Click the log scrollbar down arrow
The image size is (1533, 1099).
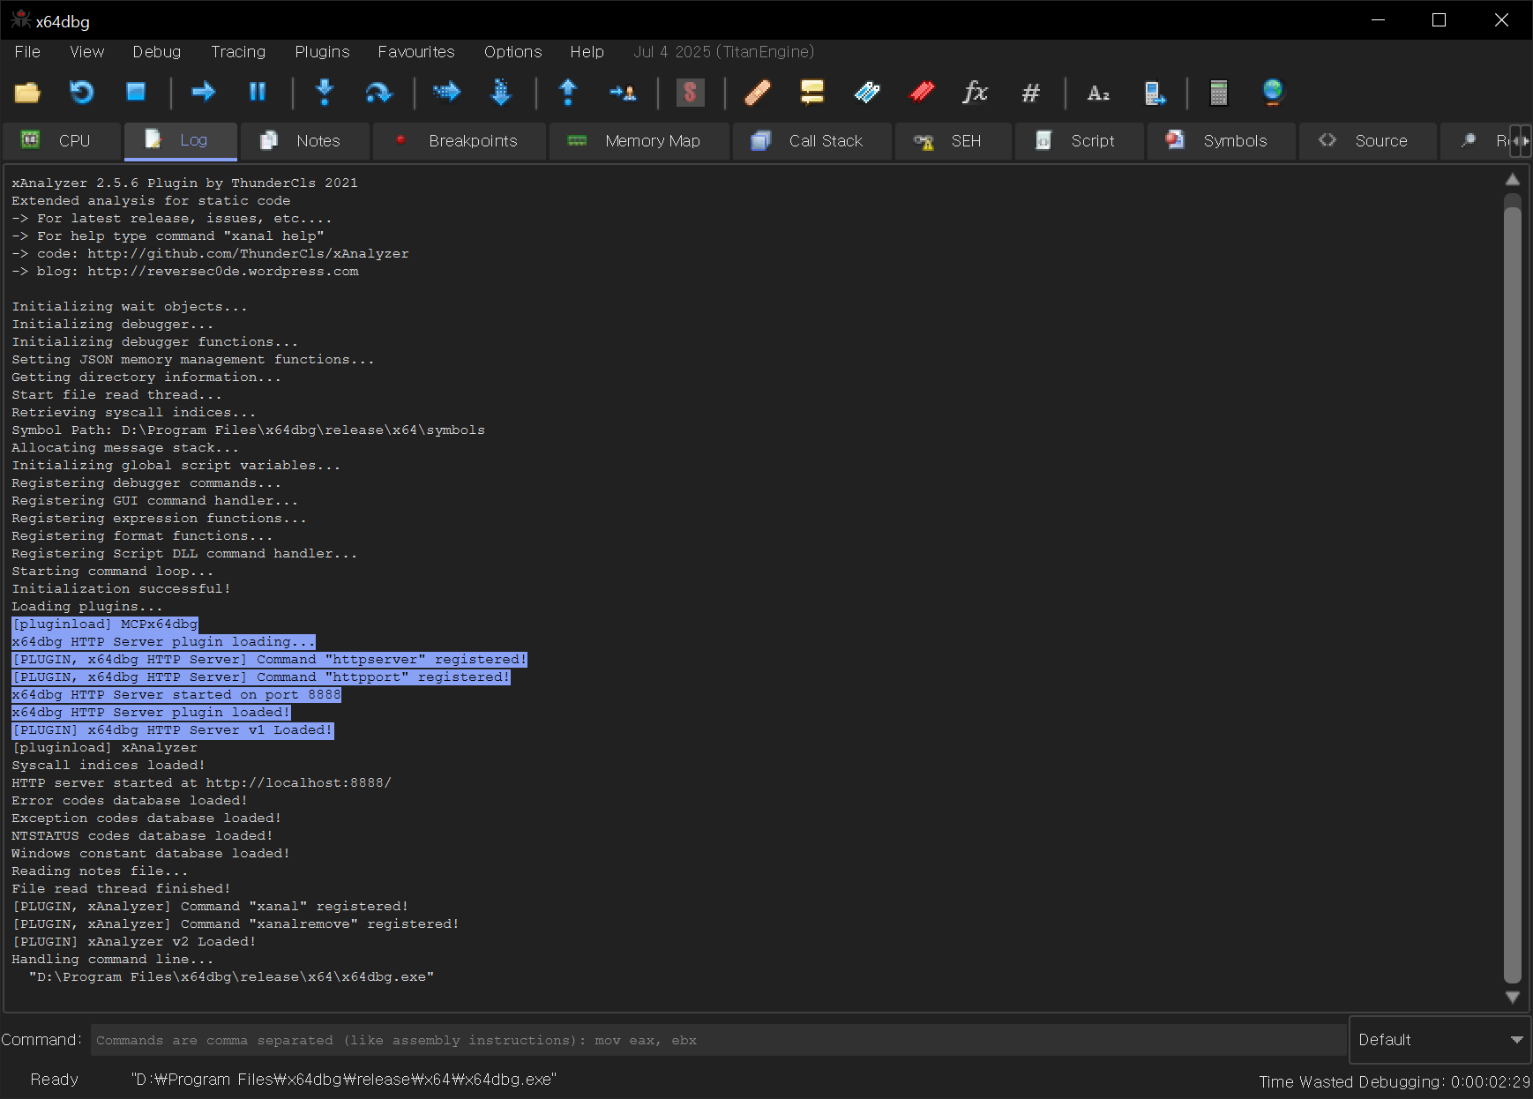click(1513, 998)
